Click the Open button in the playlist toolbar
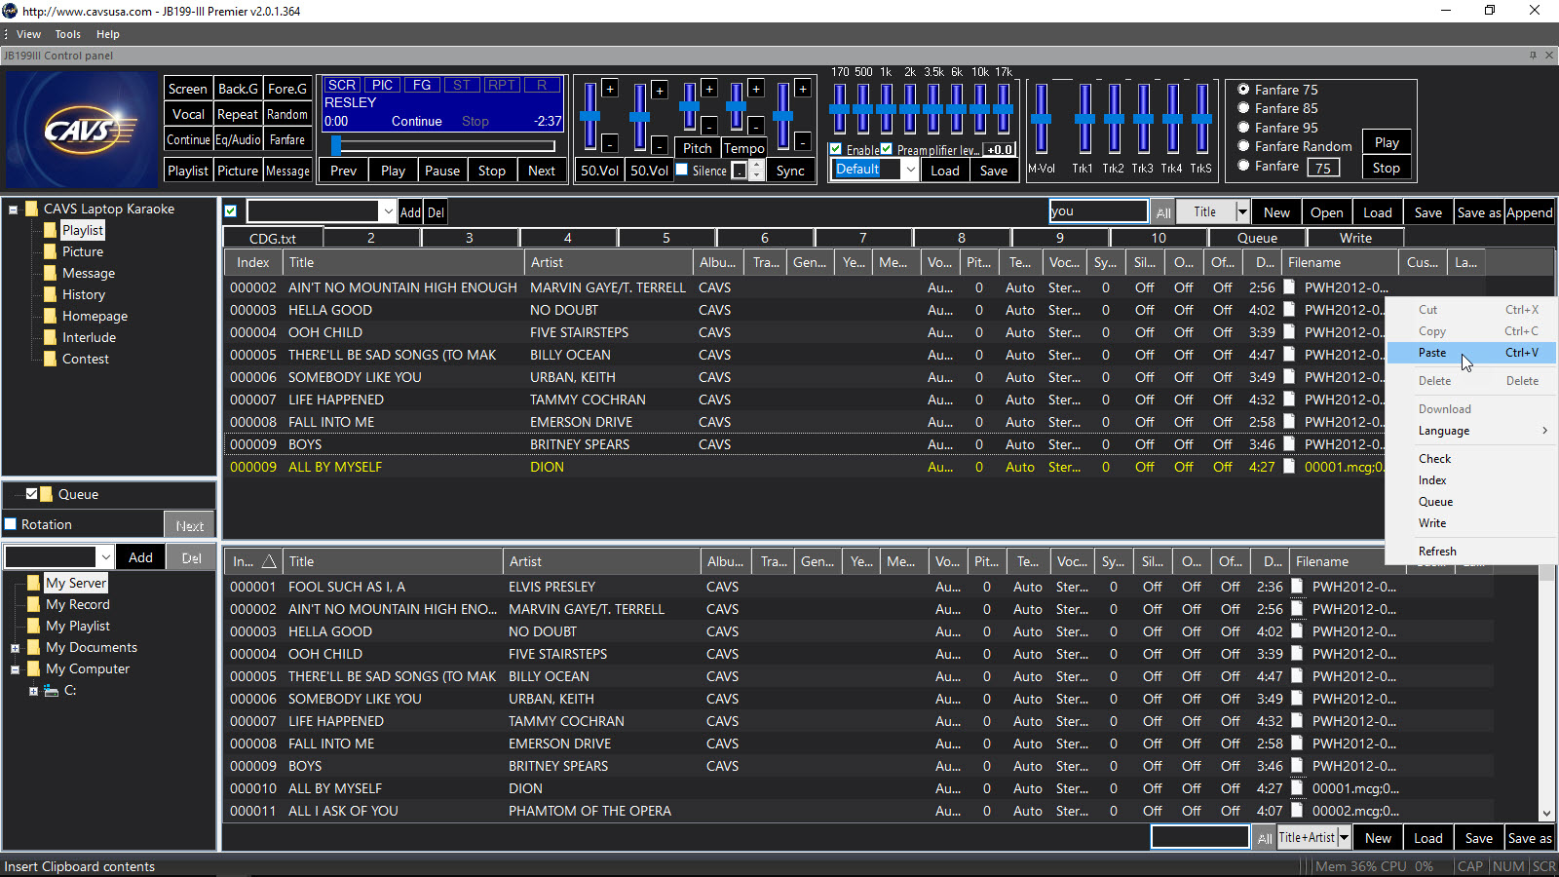This screenshot has width=1559, height=877. tap(1327, 212)
